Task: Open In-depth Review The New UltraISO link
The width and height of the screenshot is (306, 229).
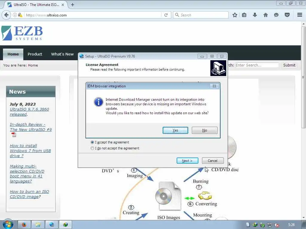Action: click(31, 127)
